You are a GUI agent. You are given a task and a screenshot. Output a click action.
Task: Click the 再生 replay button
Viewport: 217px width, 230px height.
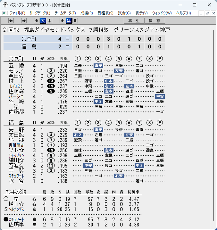(x=134, y=21)
